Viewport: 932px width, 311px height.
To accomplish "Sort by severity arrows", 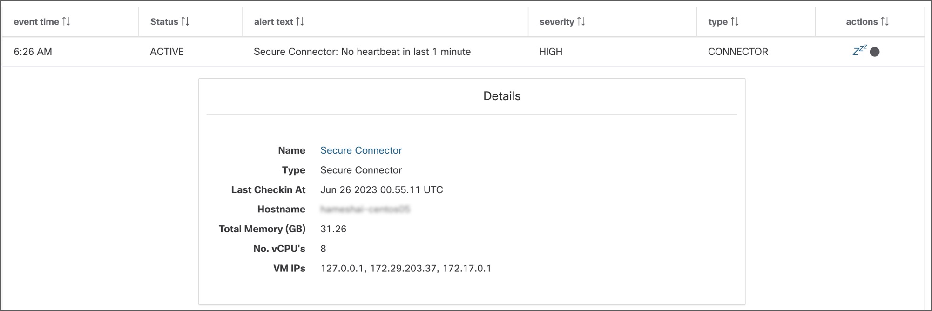I will click(x=581, y=21).
